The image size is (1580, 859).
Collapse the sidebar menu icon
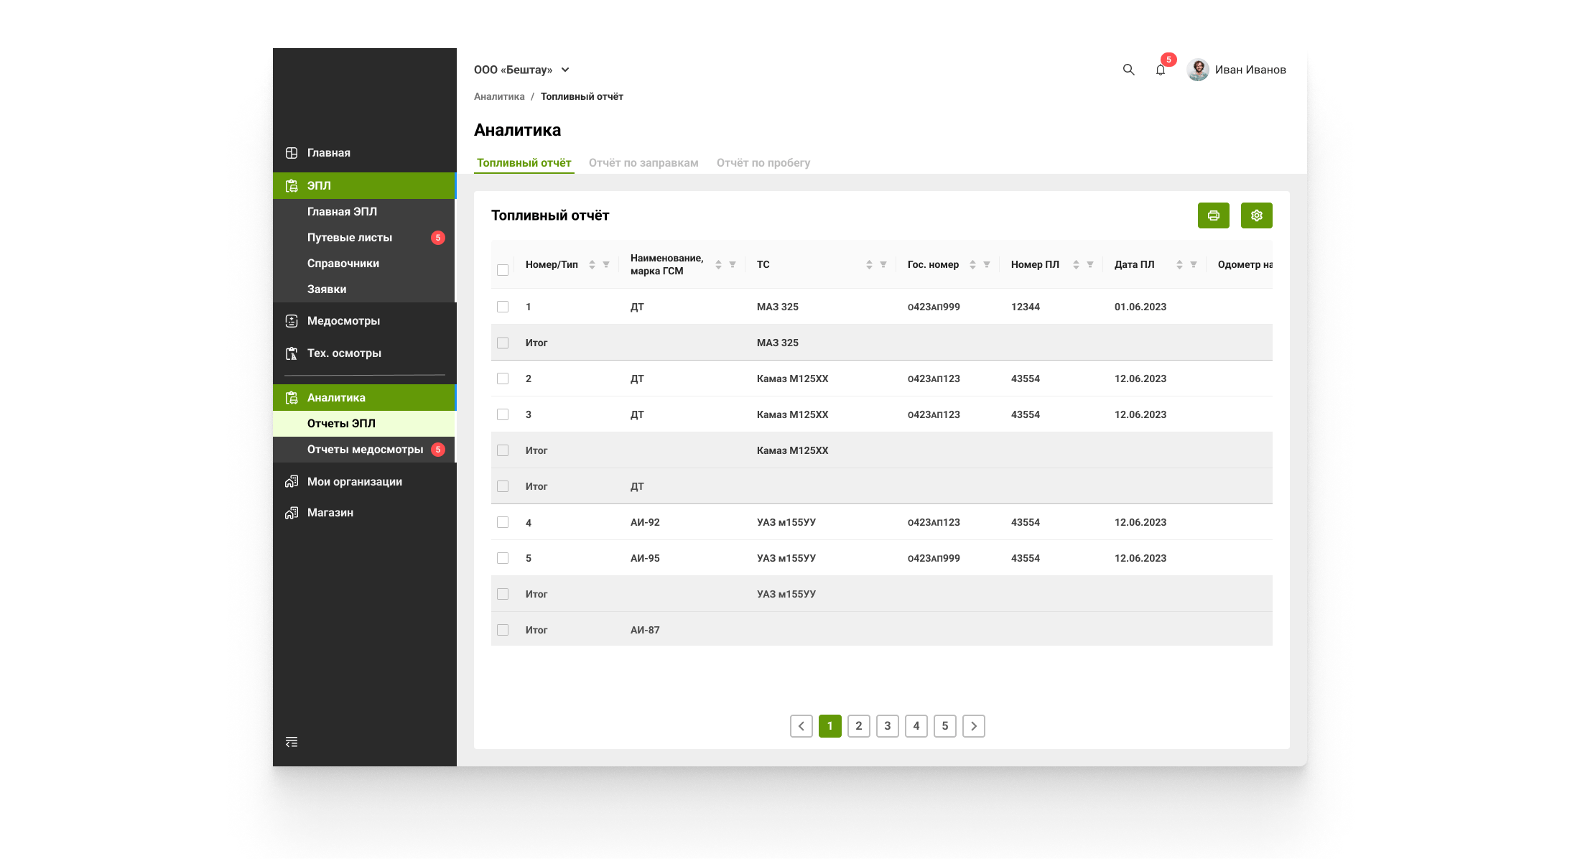[x=292, y=742]
